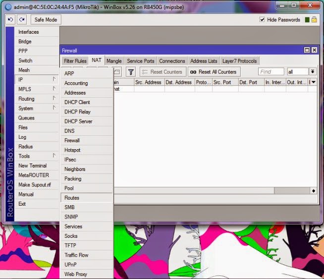Click the Dst. Port column header
Image resolution: width=324 pixels, height=279 pixels.
pyautogui.click(x=251, y=82)
